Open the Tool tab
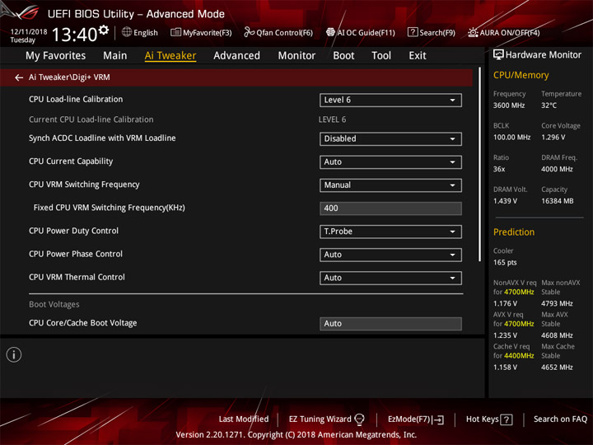Image resolution: width=593 pixels, height=445 pixels. (381, 56)
